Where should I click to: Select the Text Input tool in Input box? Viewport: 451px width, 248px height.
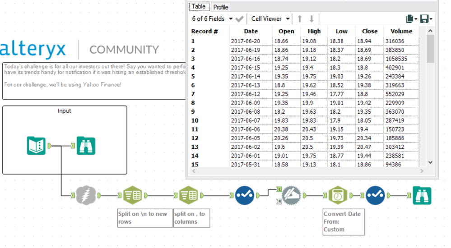(x=36, y=146)
